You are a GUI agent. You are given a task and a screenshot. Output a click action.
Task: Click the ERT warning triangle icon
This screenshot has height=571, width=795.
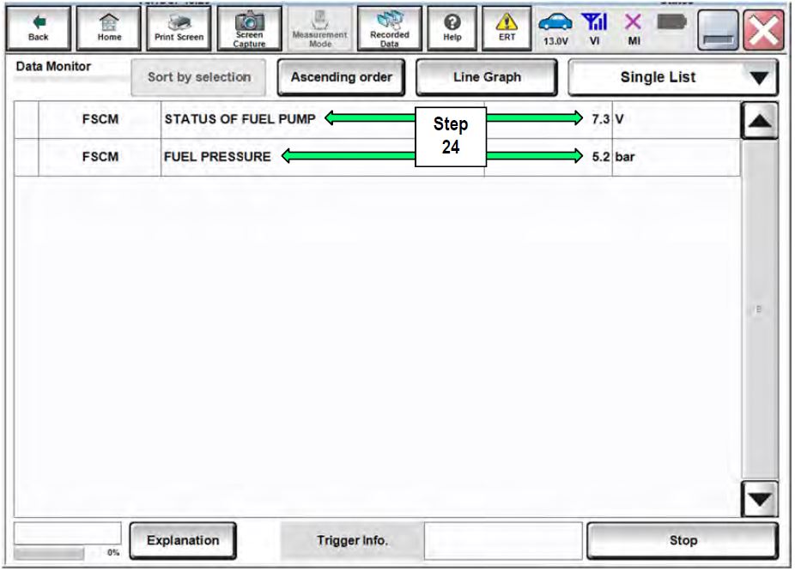pos(507,28)
